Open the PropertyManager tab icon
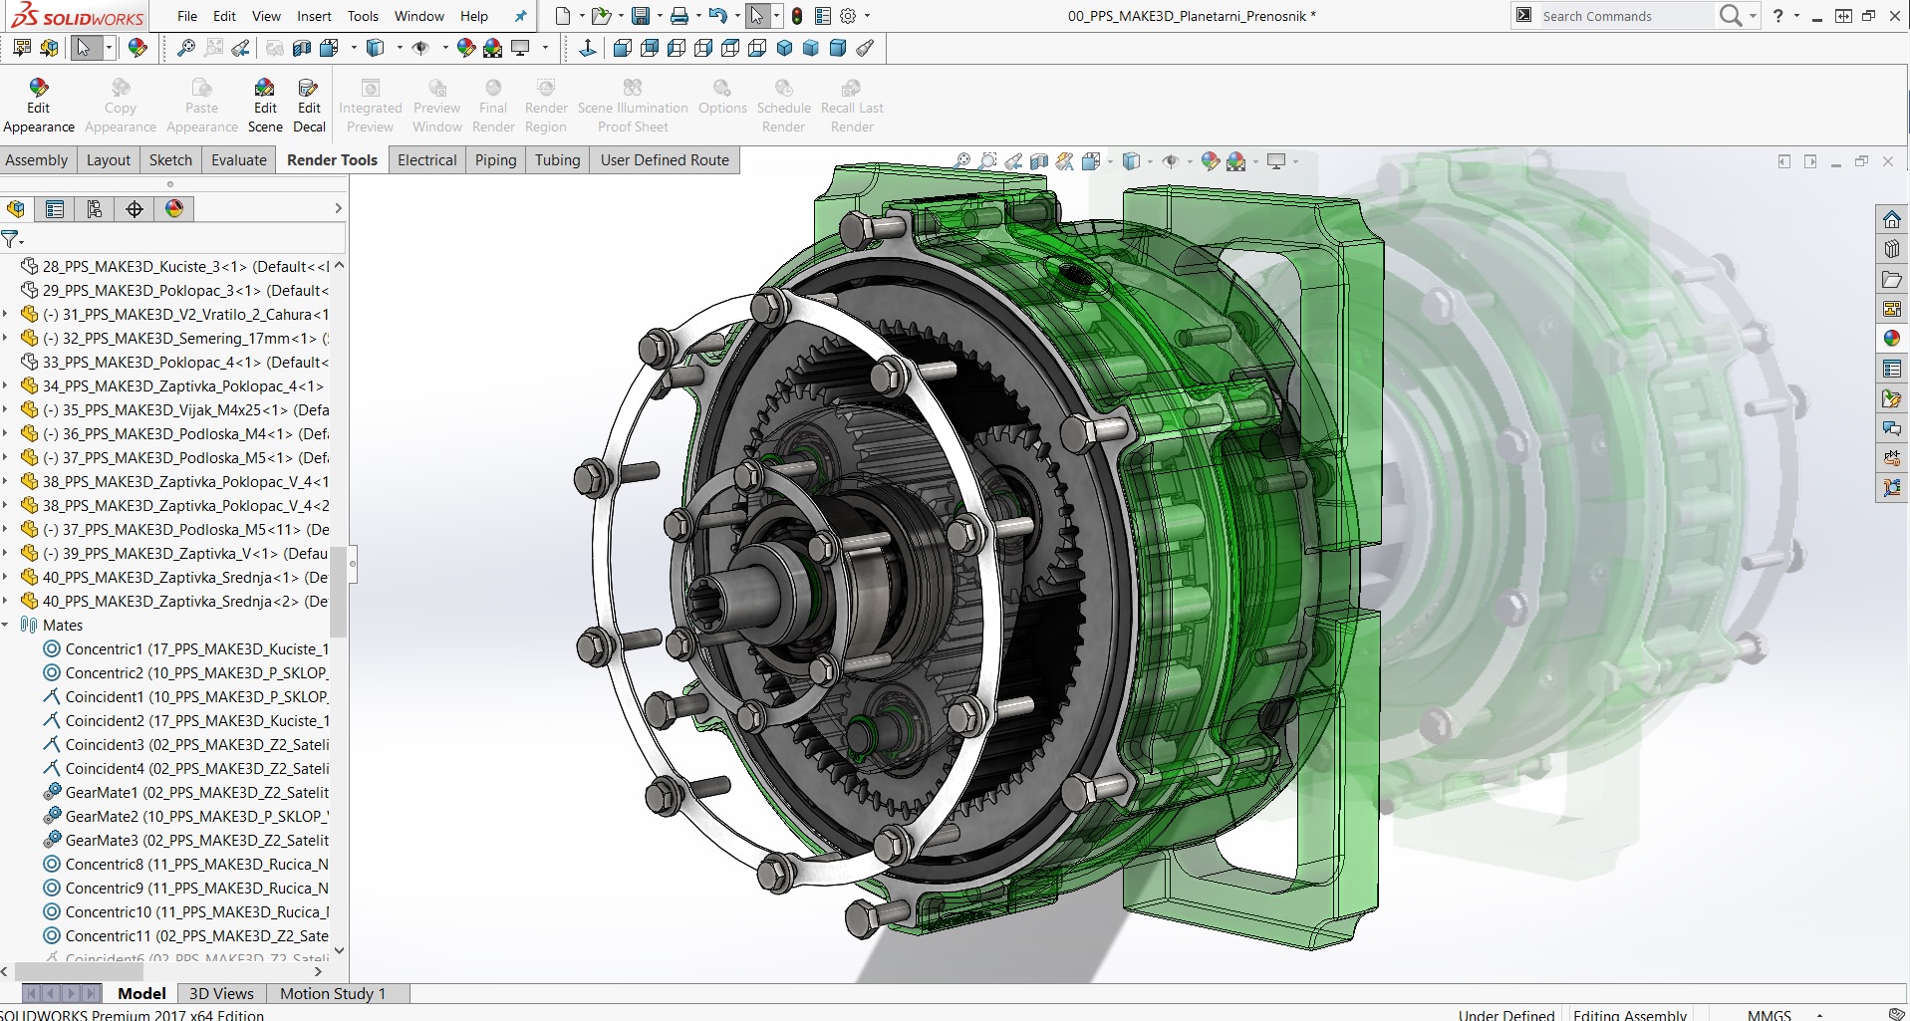This screenshot has width=1910, height=1021. 55,209
